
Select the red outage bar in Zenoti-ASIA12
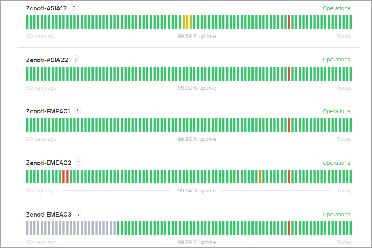click(x=289, y=22)
